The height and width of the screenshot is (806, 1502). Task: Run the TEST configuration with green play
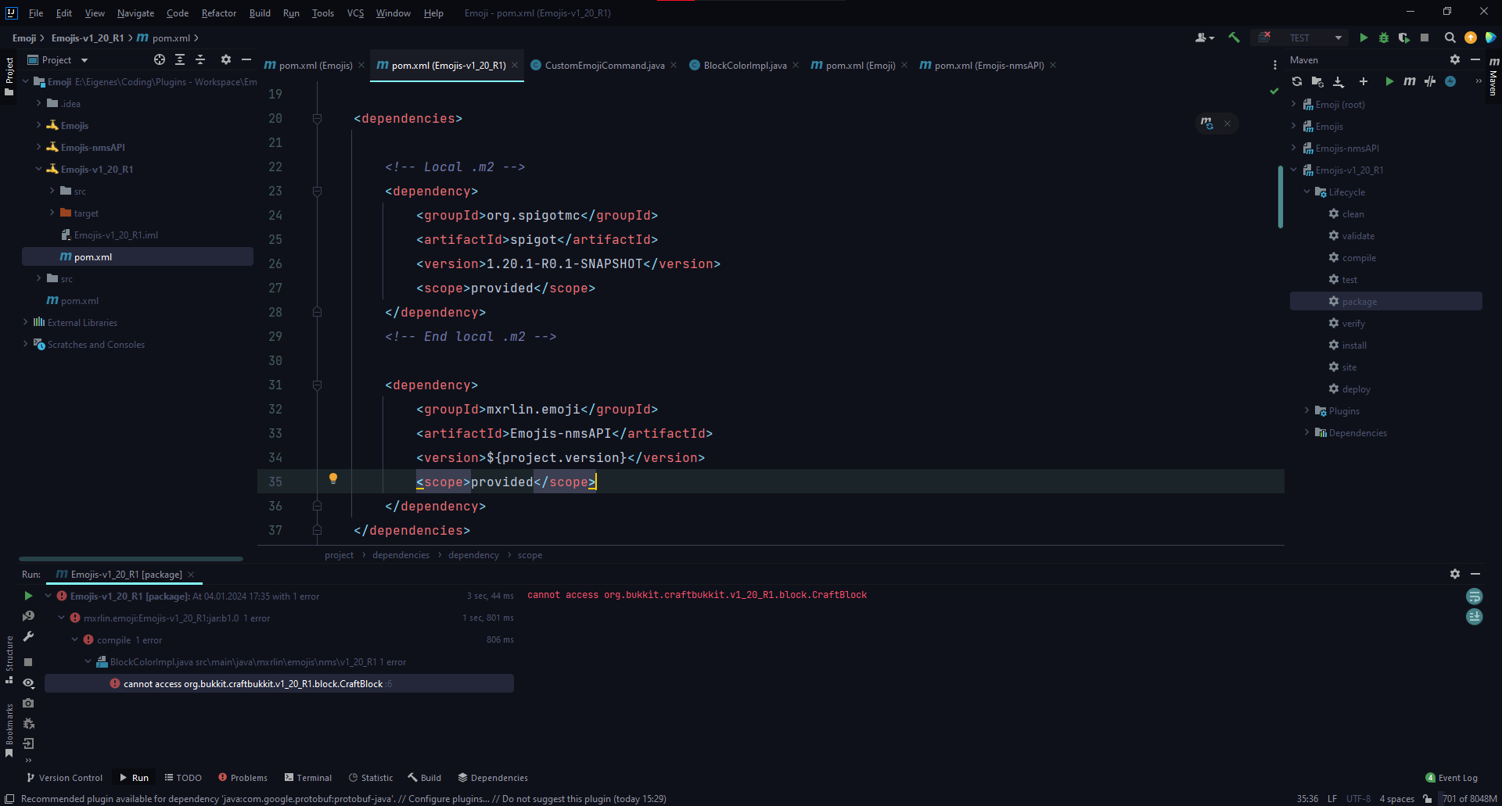[x=1364, y=38]
